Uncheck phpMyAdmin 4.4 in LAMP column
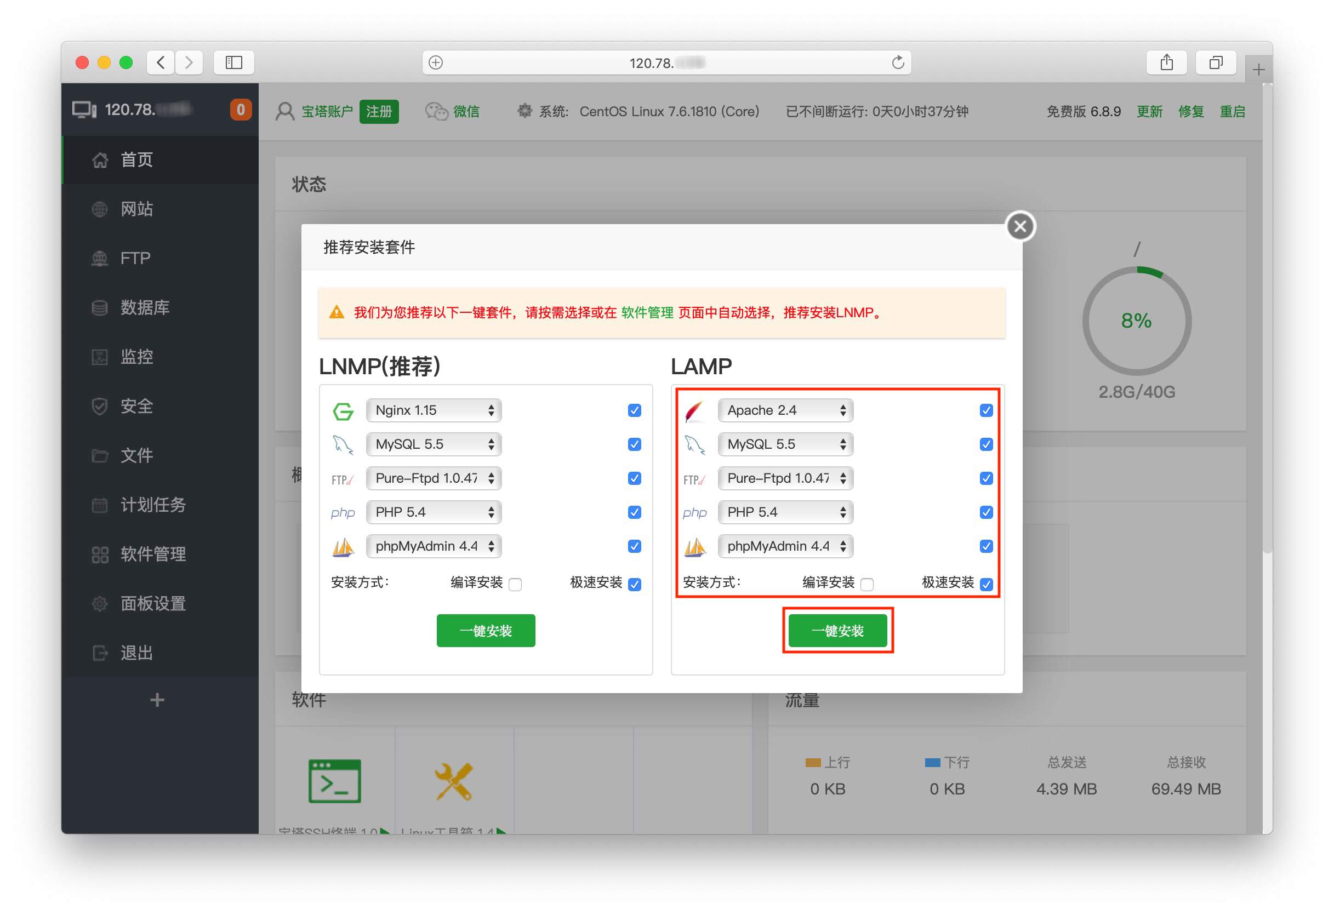1334x915 pixels. point(986,547)
